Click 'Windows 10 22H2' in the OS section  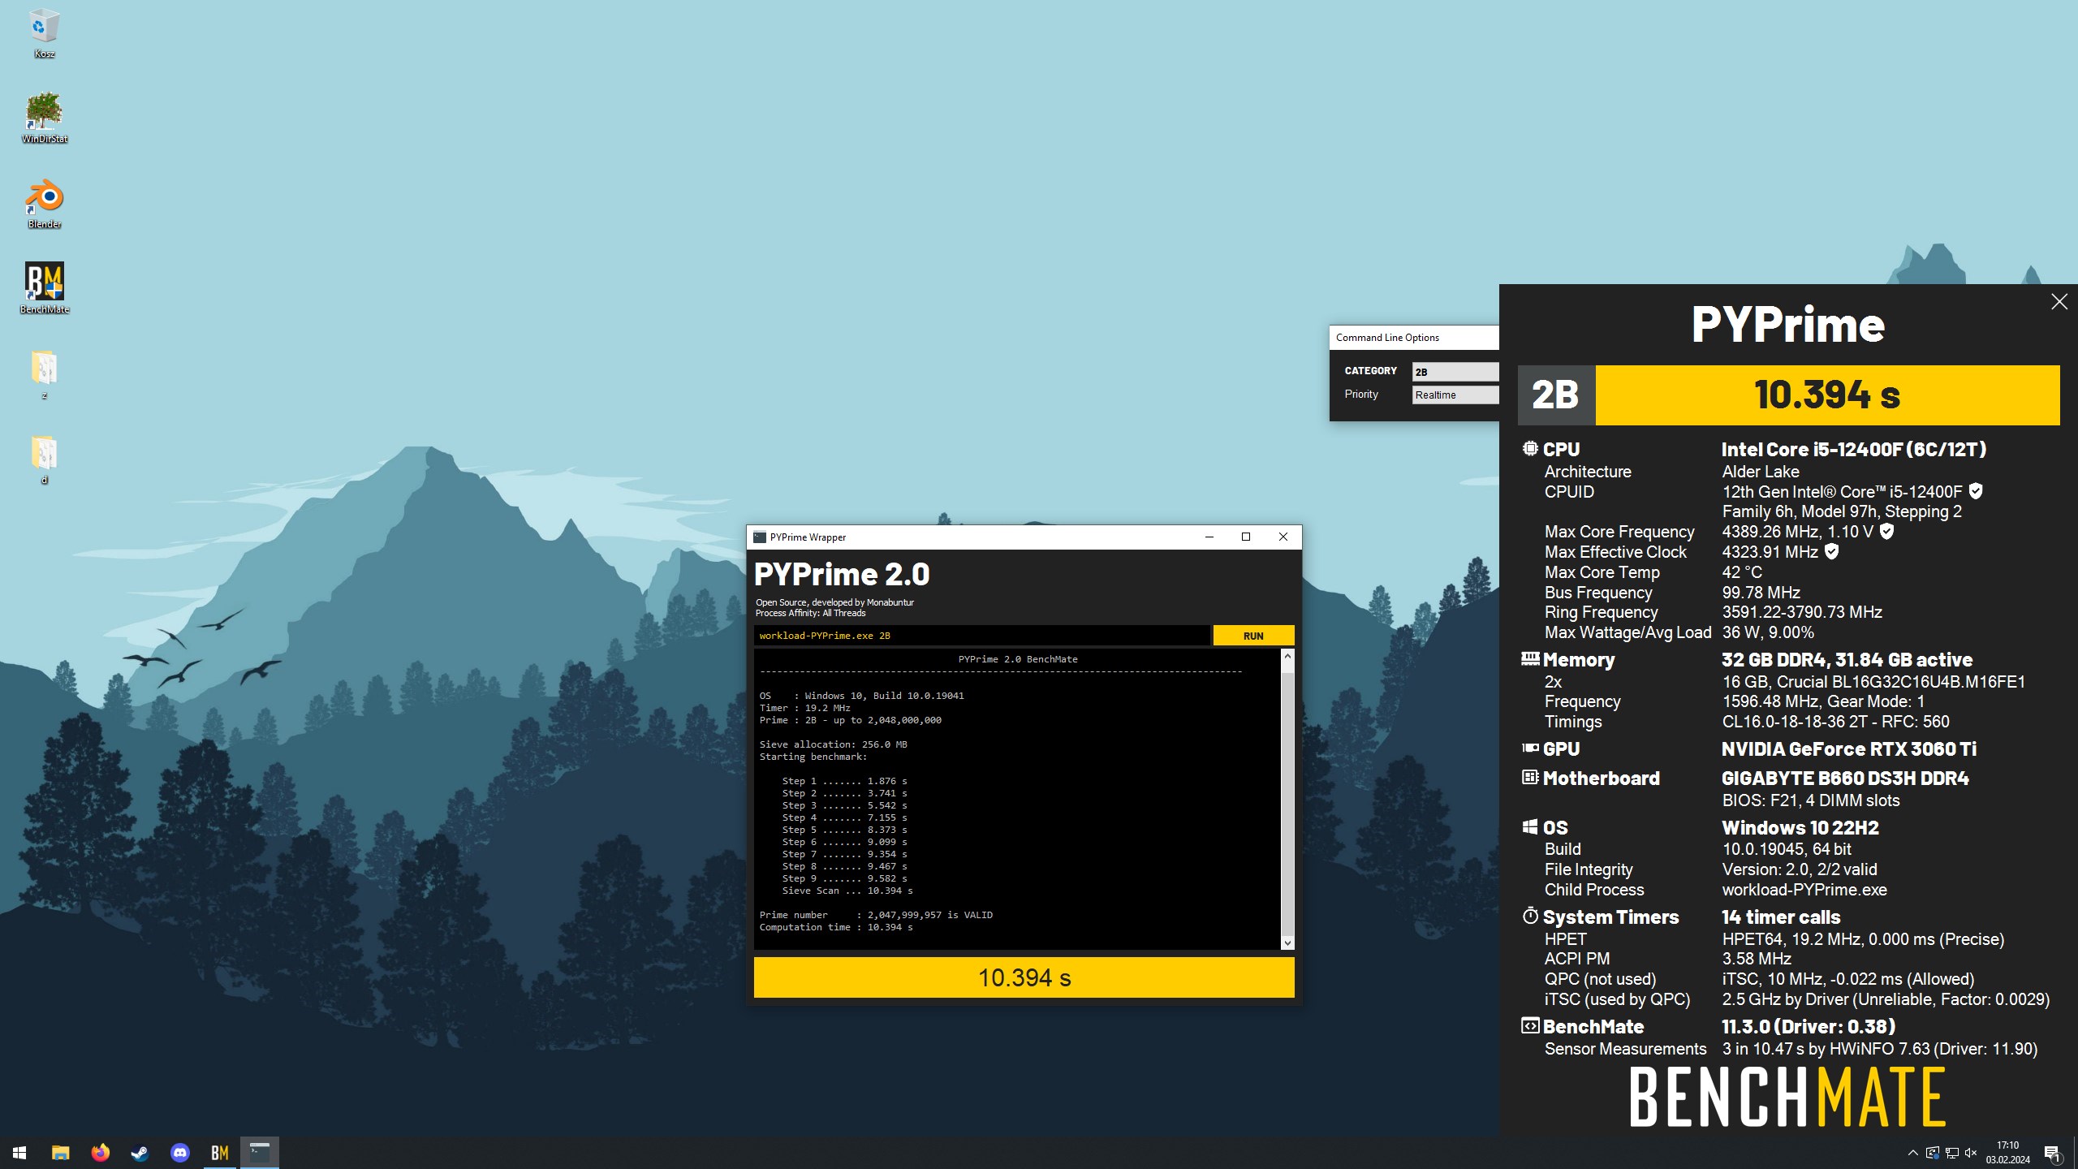pos(1800,827)
